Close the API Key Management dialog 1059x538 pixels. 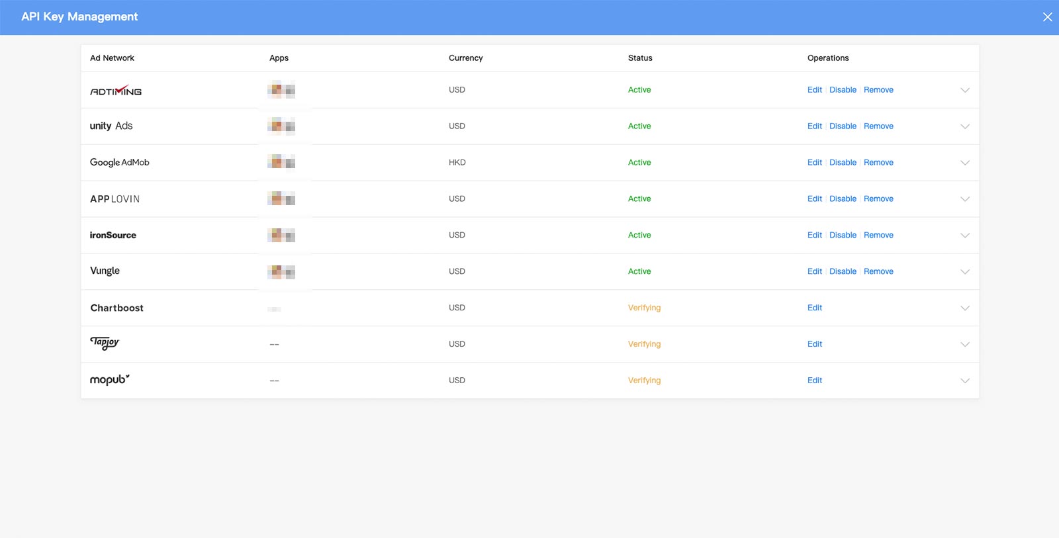[1047, 17]
